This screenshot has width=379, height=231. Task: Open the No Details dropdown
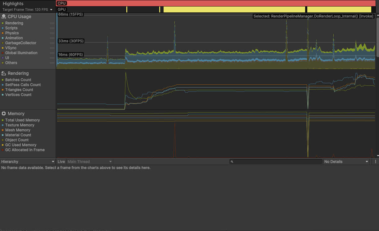(x=346, y=162)
